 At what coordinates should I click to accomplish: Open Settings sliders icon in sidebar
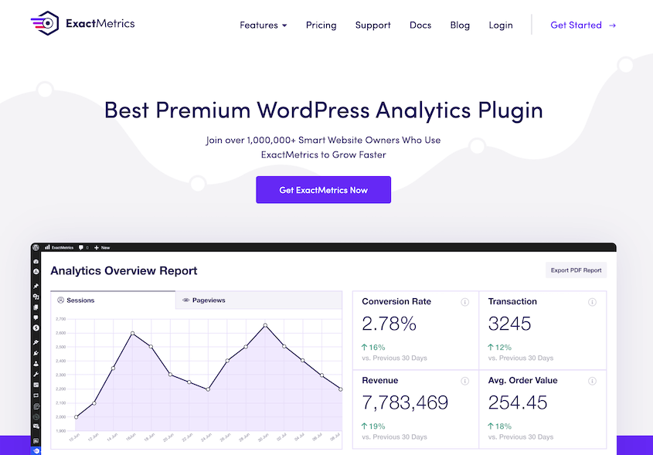click(36, 385)
